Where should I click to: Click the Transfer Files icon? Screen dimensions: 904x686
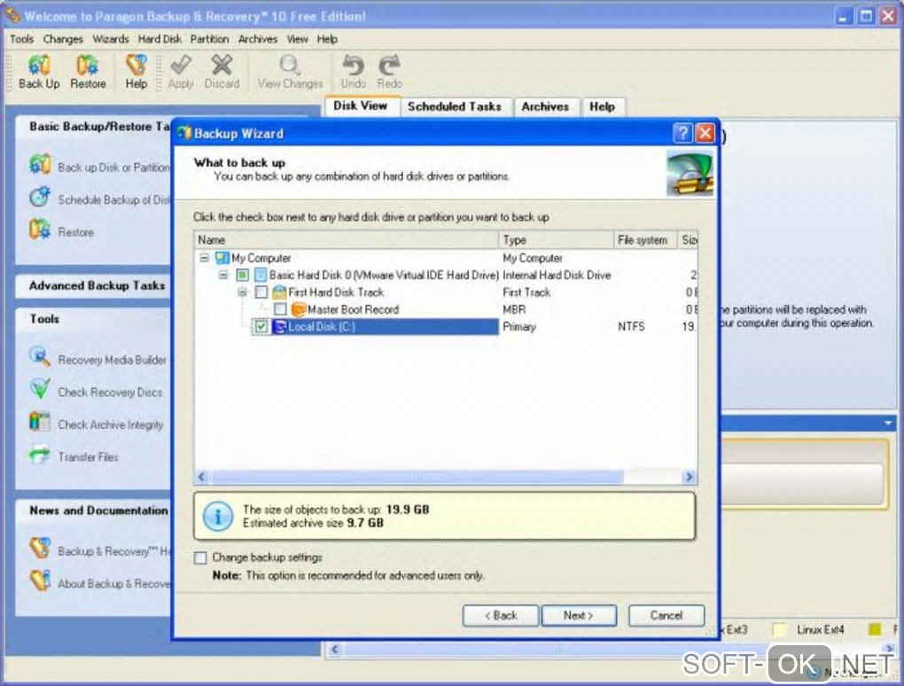[x=40, y=455]
